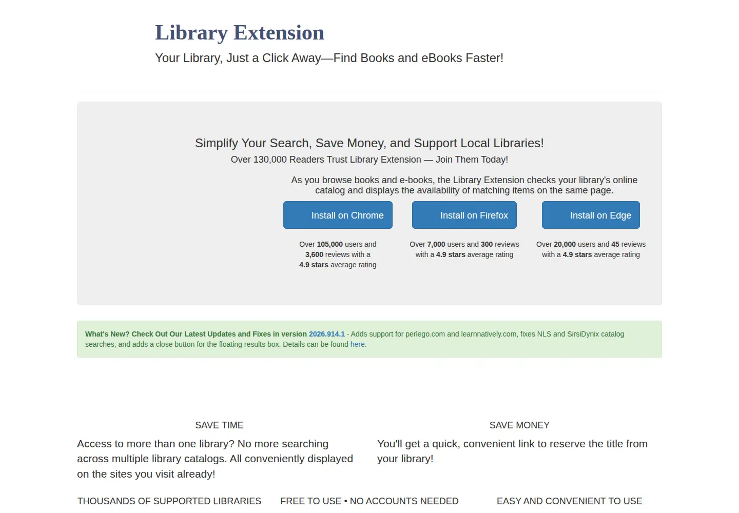This screenshot has width=739, height=513.
Task: Click 'Simplify Your Search, Save Money' heading
Action: (369, 143)
